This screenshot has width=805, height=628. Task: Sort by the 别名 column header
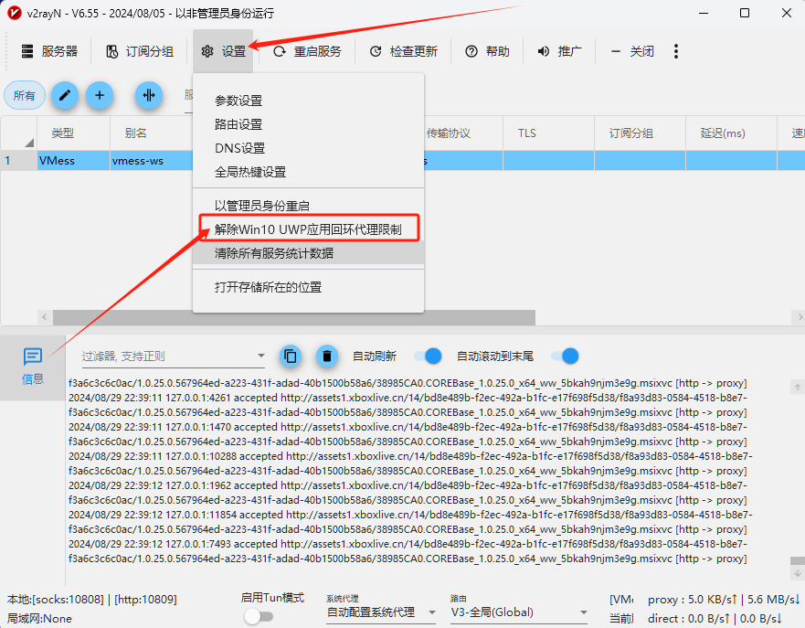[x=152, y=133]
